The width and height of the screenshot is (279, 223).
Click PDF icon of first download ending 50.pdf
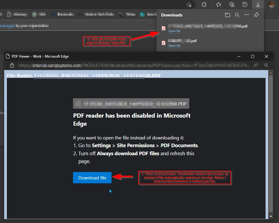click(164, 28)
